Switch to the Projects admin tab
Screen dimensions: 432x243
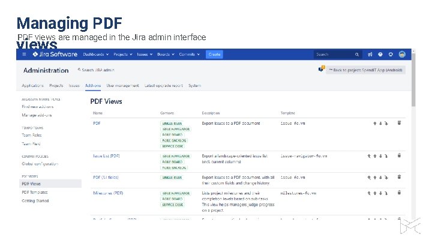[56, 85]
